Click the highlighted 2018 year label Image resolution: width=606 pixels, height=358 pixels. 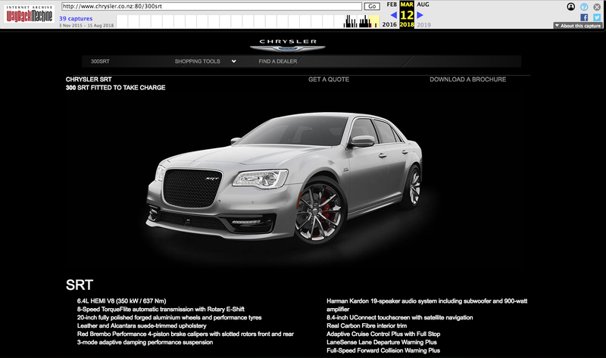(x=407, y=24)
